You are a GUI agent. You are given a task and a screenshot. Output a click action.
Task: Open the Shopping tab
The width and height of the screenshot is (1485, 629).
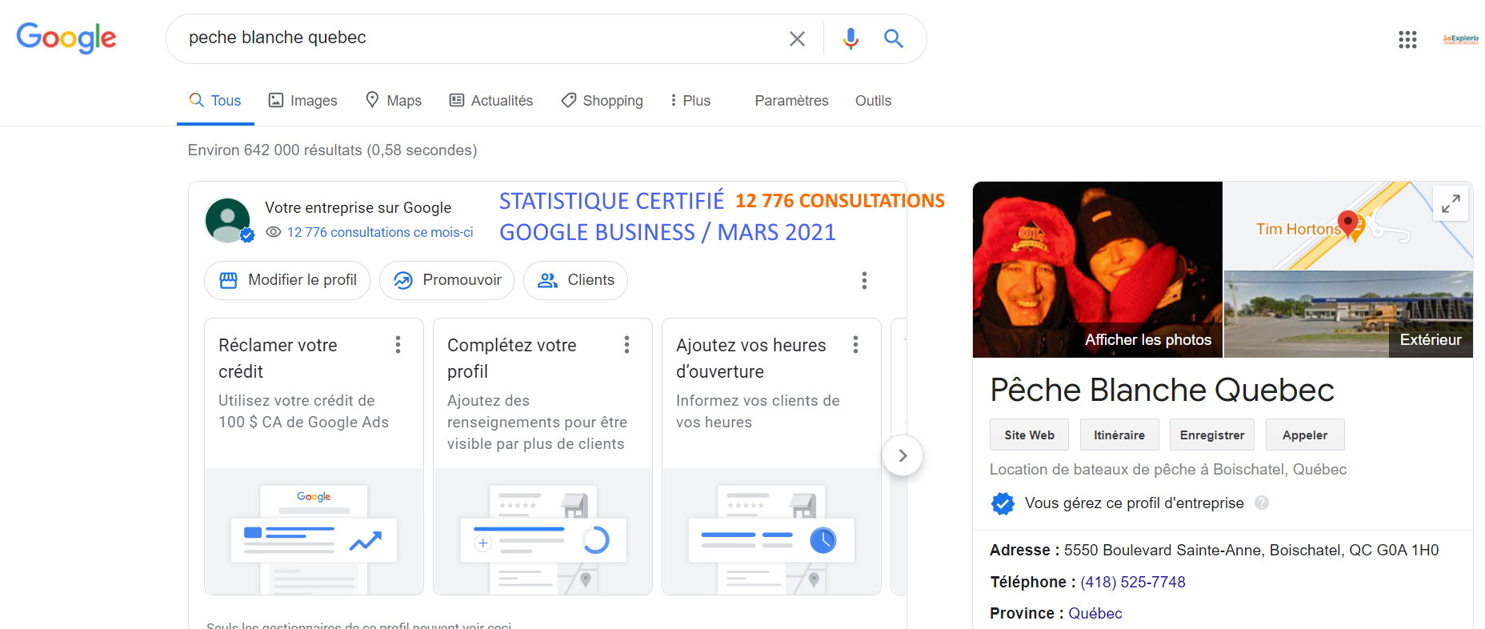coord(602,100)
